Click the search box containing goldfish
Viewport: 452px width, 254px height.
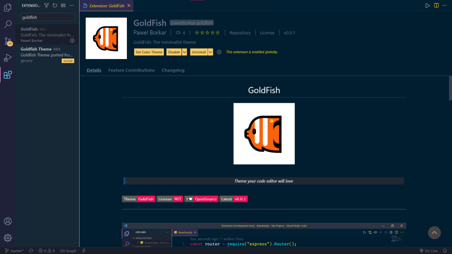point(48,17)
